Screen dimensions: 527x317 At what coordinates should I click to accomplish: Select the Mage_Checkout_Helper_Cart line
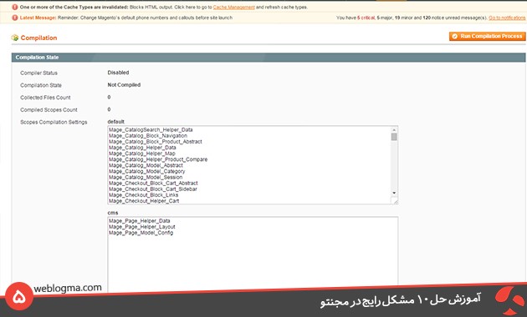[144, 201]
